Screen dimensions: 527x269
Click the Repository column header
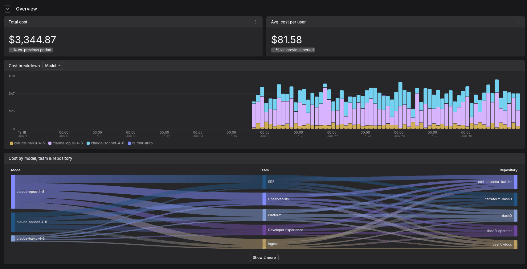click(508, 170)
